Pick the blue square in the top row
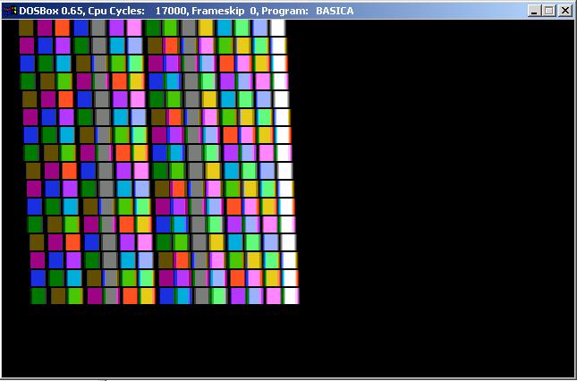Image resolution: width=577 pixels, height=381 pixels. [81, 27]
